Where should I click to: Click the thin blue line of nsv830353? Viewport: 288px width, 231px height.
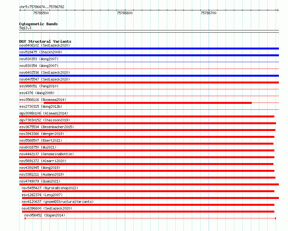click(149, 62)
